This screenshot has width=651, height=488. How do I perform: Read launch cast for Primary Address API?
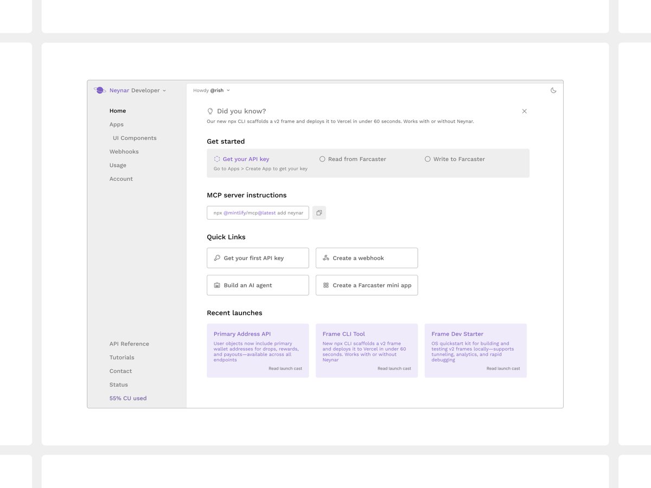click(285, 369)
